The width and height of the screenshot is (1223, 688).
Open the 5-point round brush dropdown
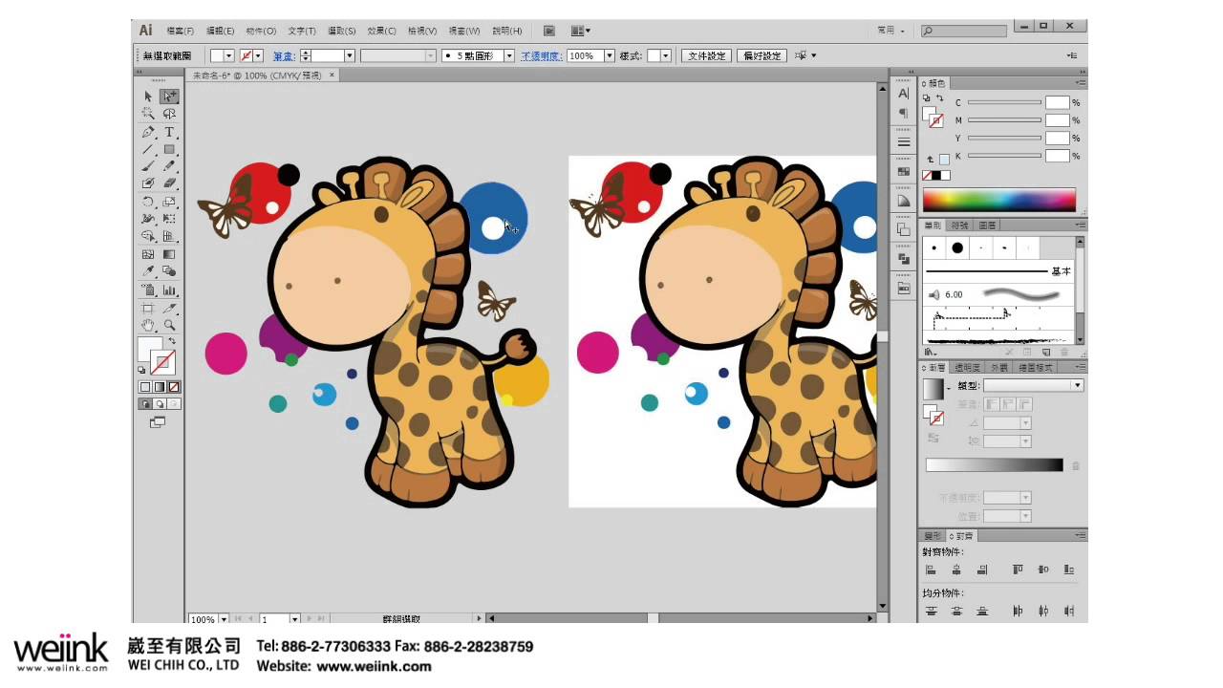click(509, 56)
